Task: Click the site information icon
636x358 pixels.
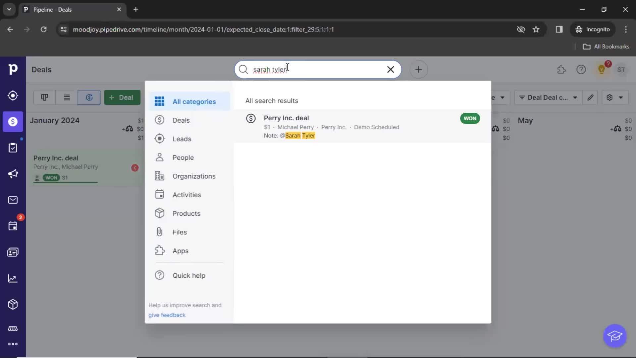Action: click(64, 29)
